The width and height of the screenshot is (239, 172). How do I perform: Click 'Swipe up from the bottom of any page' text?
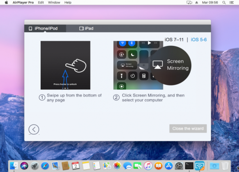pos(74,98)
